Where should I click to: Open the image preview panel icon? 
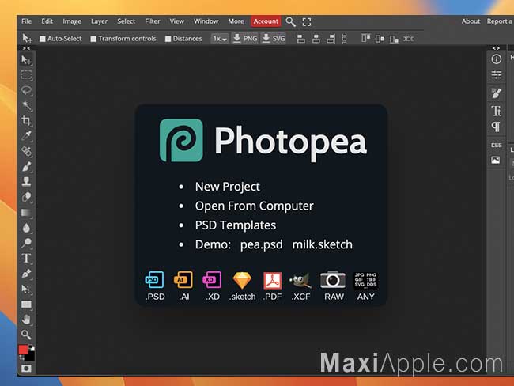pyautogui.click(x=496, y=160)
